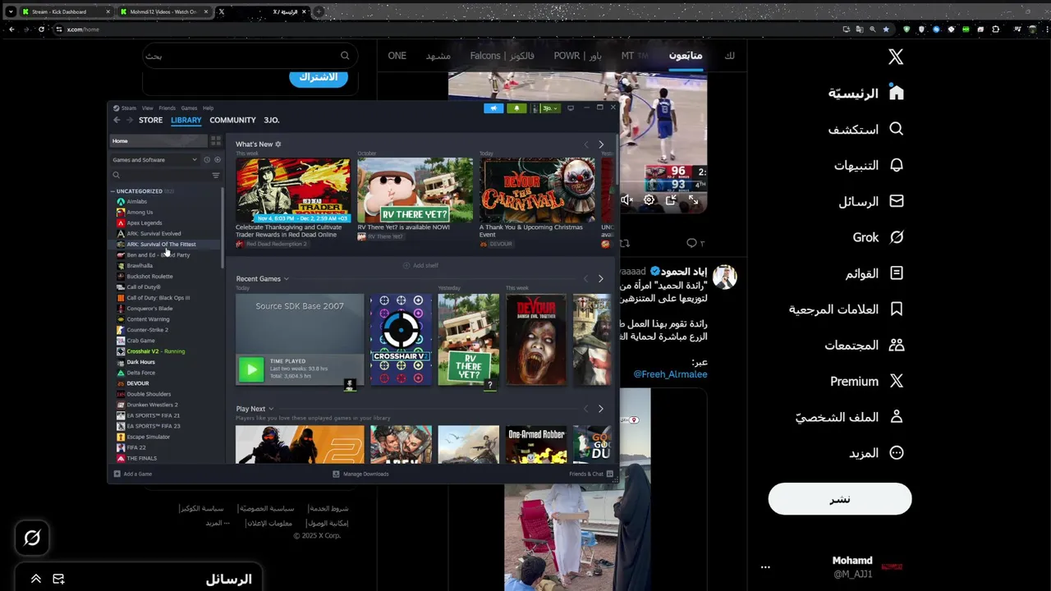
Task: Go back with Steam back arrow
Action: [117, 120]
